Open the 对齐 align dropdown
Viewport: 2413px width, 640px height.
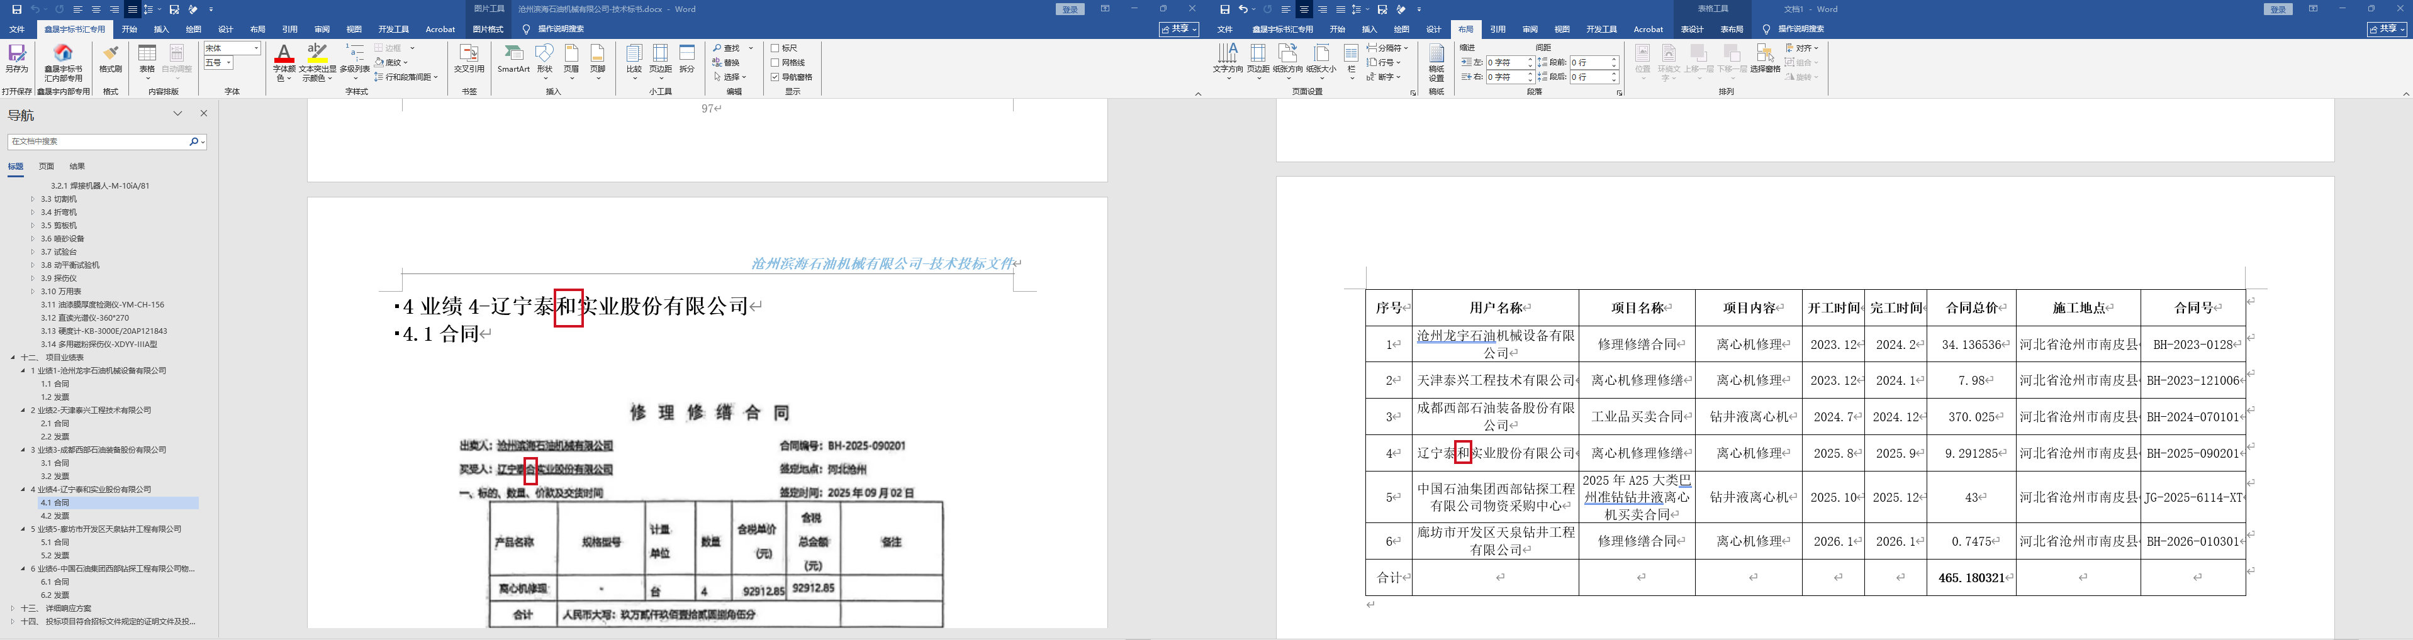pos(1801,48)
